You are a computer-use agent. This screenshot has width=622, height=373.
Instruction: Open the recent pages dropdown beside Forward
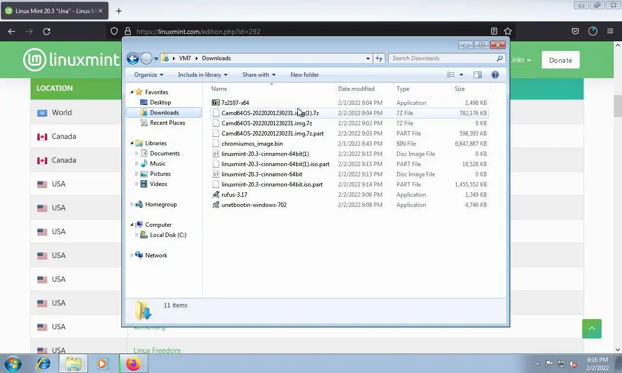coord(156,58)
